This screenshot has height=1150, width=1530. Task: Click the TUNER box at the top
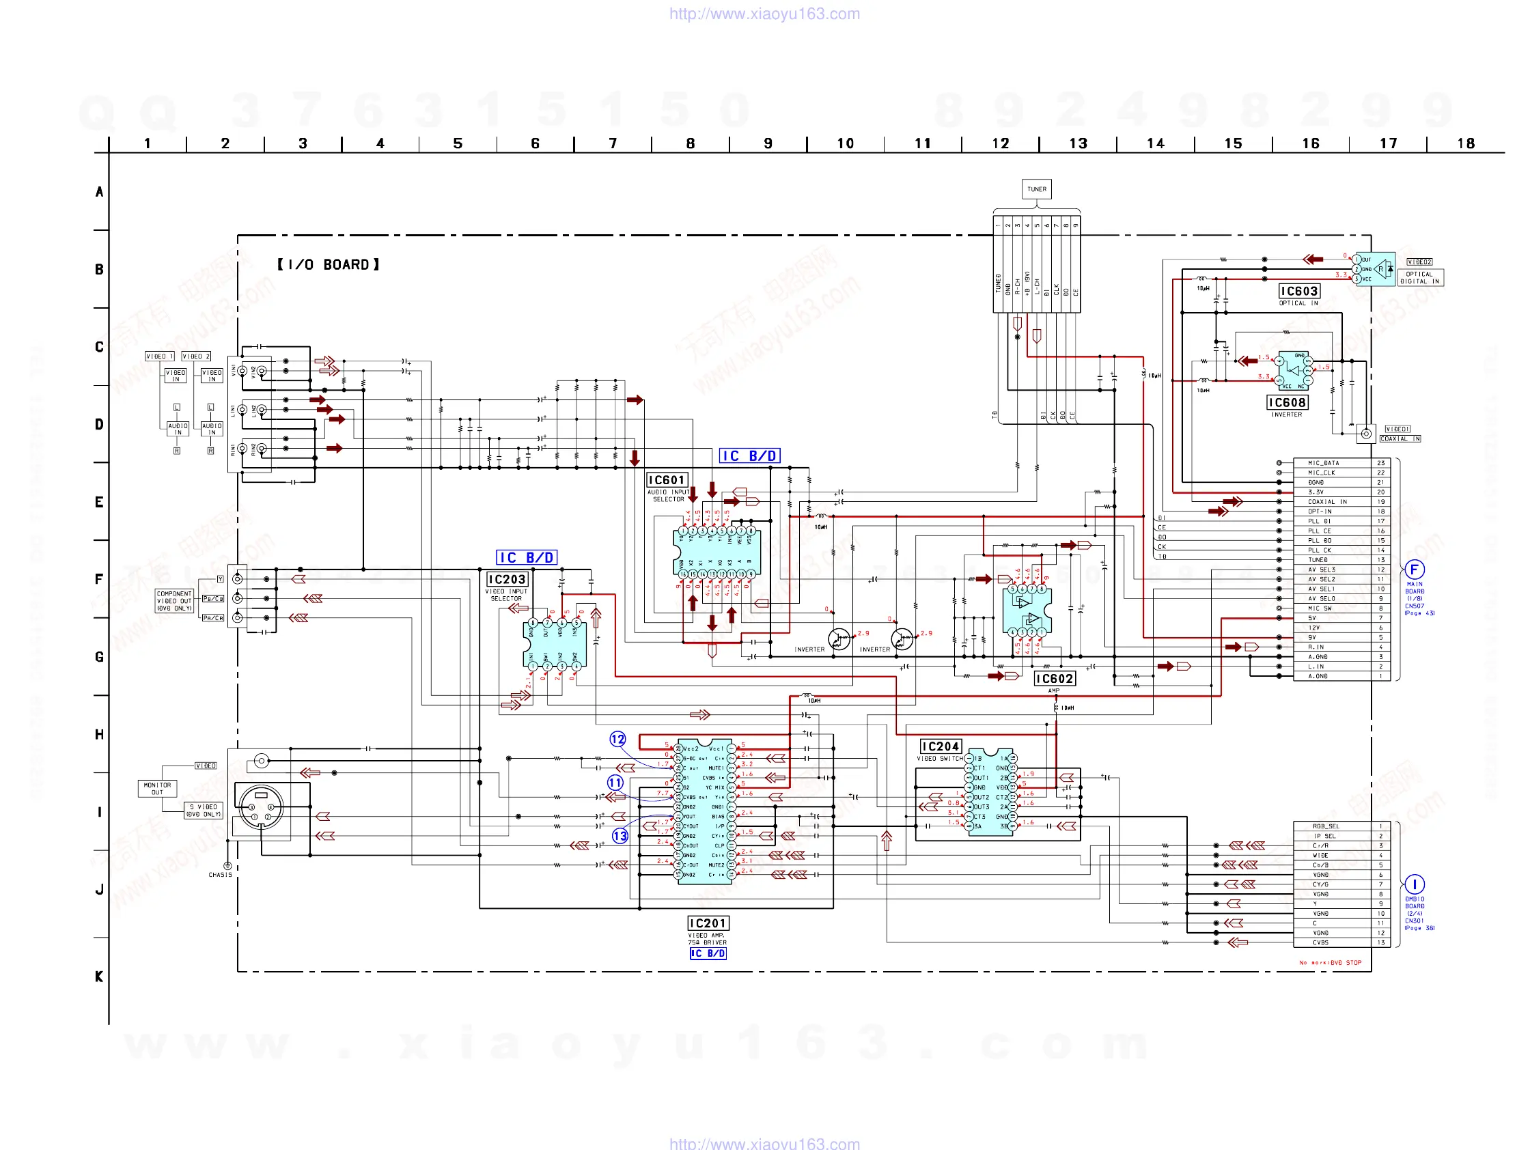coord(1036,188)
